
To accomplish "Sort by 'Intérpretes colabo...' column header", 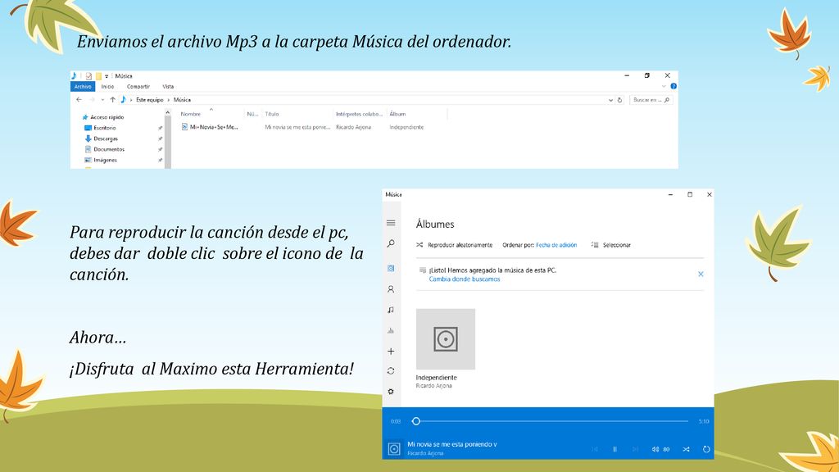I will click(359, 114).
